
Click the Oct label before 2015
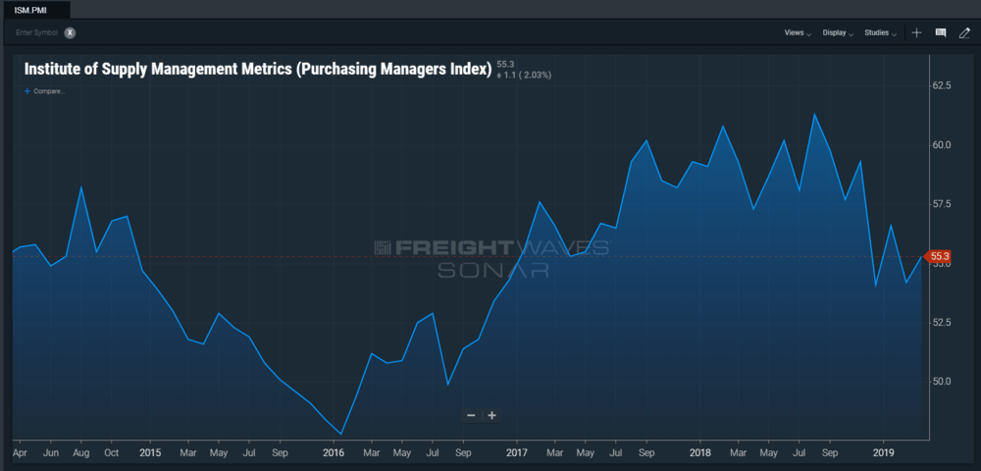point(112,451)
